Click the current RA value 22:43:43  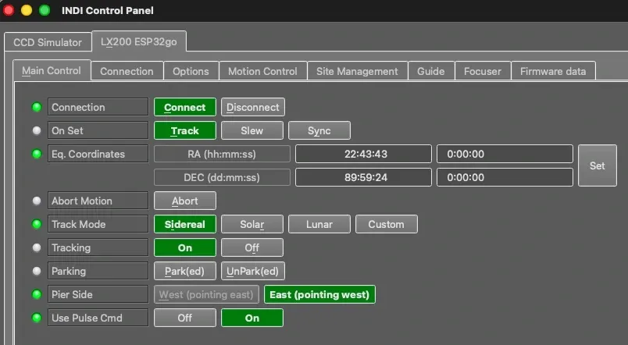[364, 154]
